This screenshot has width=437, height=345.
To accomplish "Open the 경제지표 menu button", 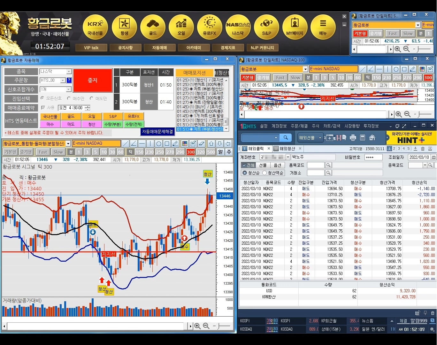I will 228,48.
